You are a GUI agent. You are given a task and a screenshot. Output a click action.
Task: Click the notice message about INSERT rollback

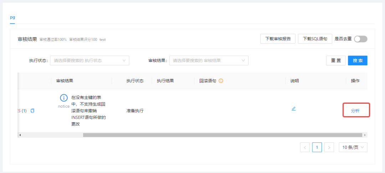point(88,111)
